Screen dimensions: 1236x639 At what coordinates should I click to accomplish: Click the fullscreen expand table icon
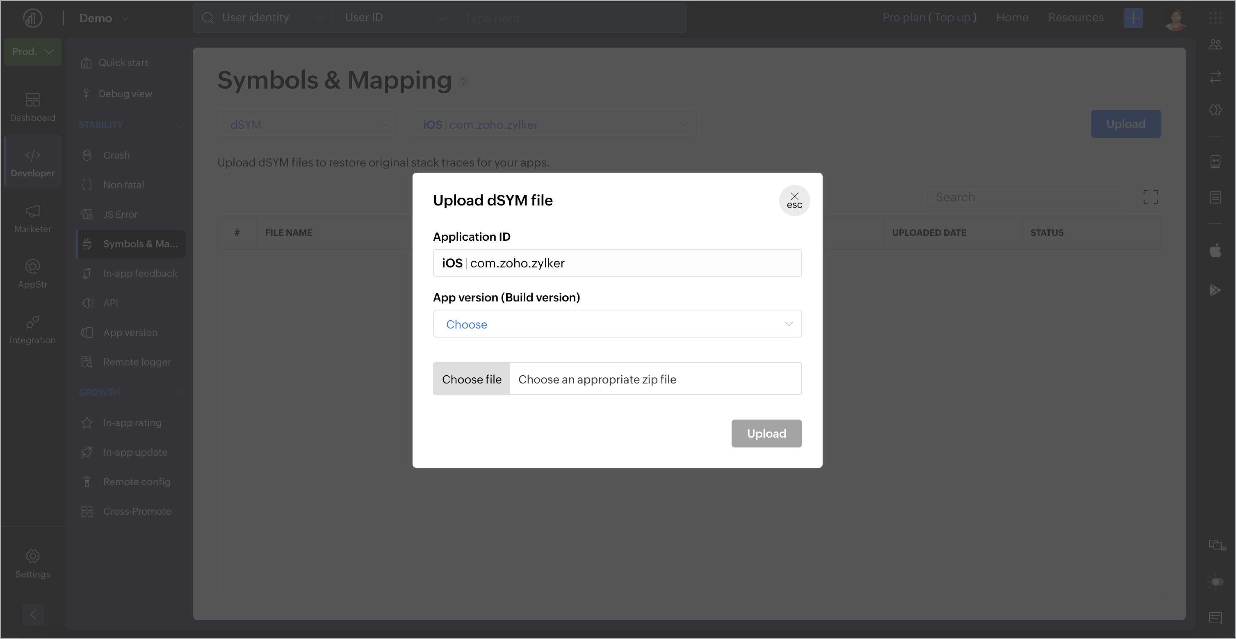pyautogui.click(x=1150, y=197)
